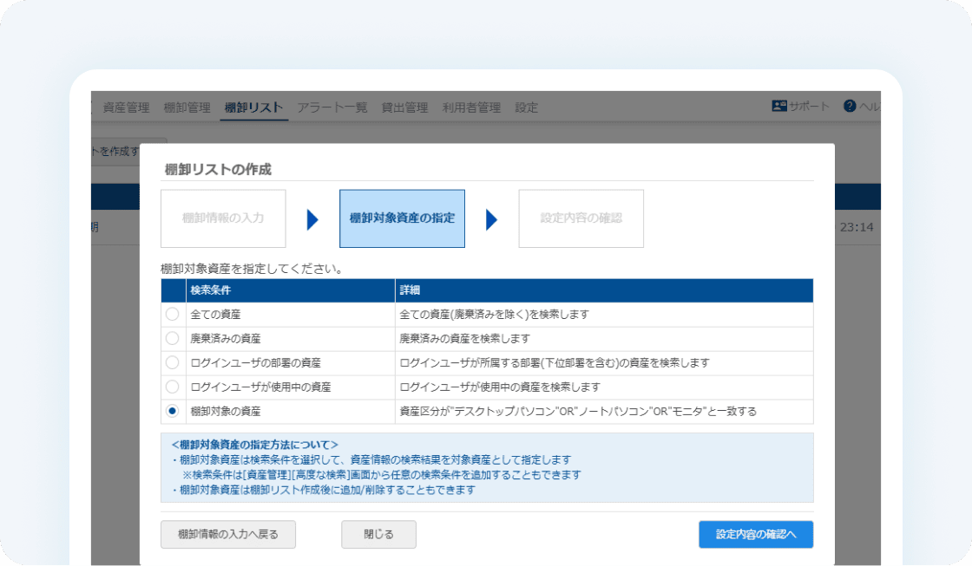Click the <棚卸対象資産の指定方法について> heading
Image resolution: width=972 pixels, height=566 pixels.
254,445
